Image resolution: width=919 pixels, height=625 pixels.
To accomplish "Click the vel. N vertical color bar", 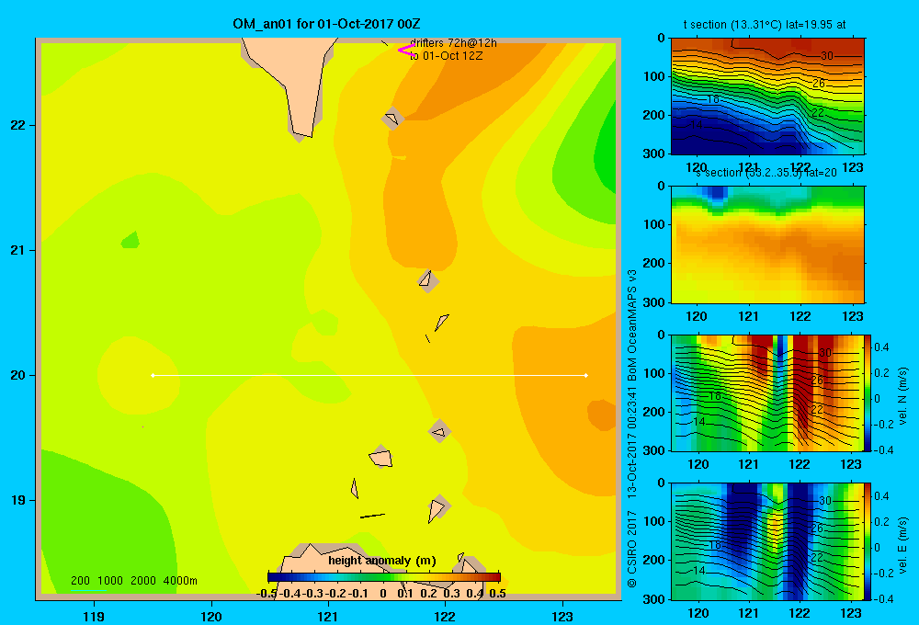I will click(868, 392).
